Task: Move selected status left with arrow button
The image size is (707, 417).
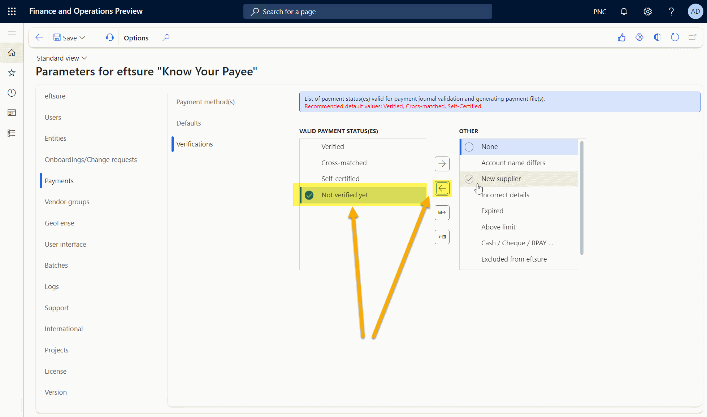Action: pyautogui.click(x=442, y=188)
